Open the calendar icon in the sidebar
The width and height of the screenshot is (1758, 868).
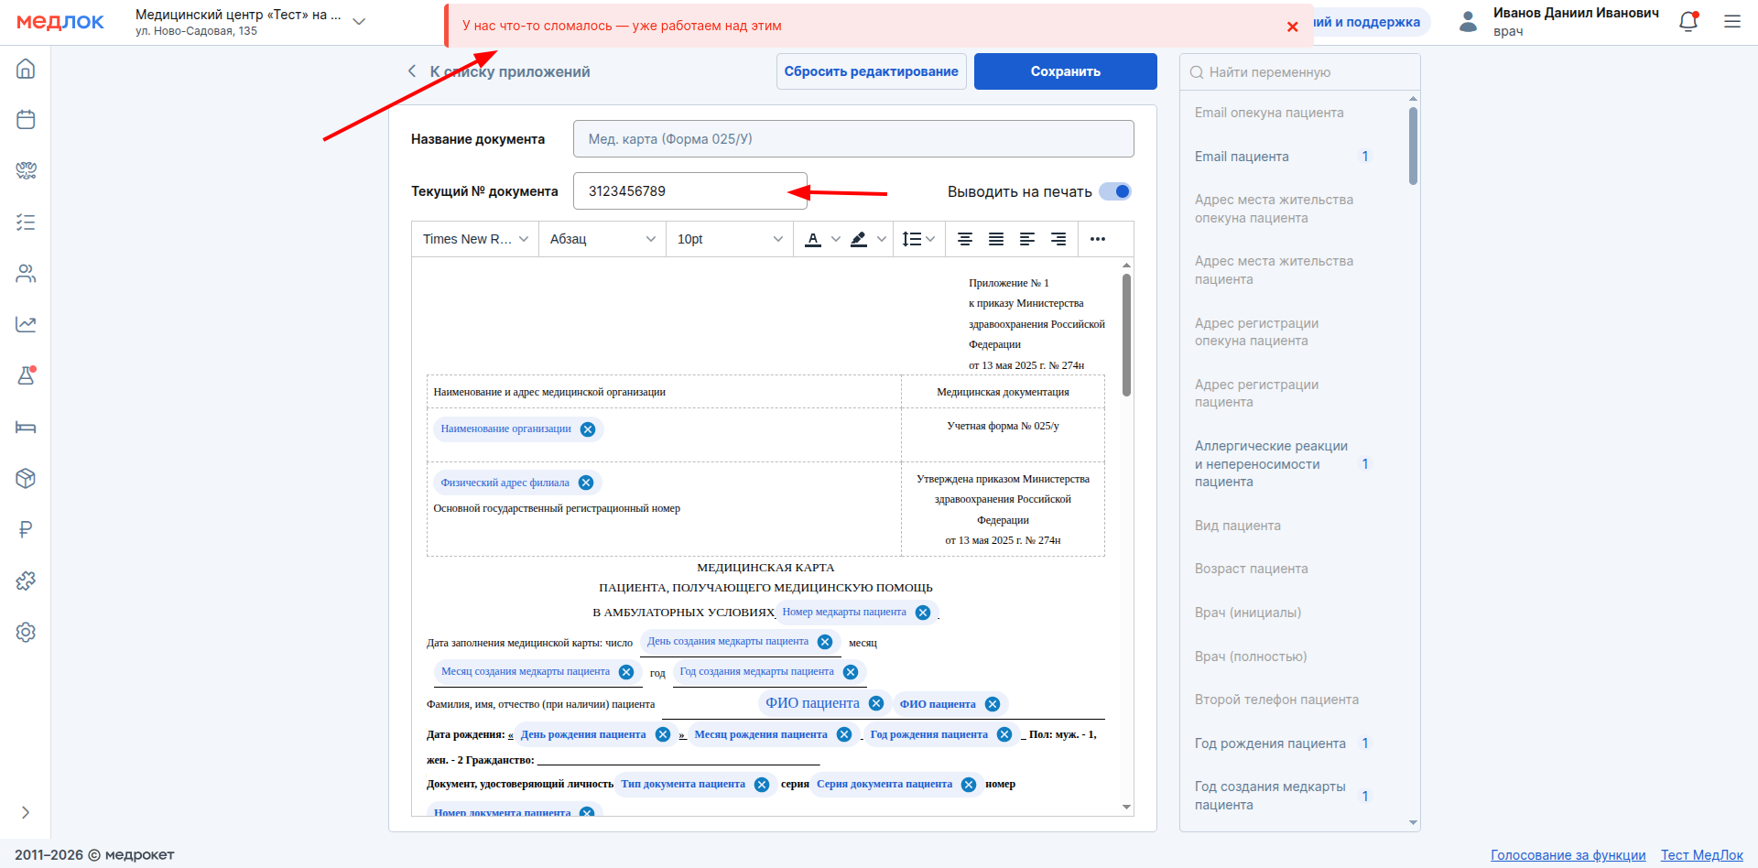(x=26, y=120)
